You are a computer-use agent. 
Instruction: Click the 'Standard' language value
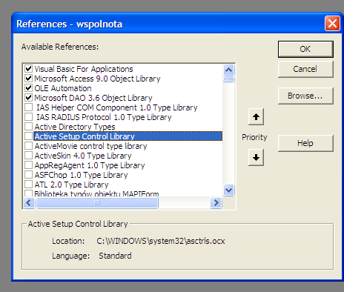[x=115, y=256]
